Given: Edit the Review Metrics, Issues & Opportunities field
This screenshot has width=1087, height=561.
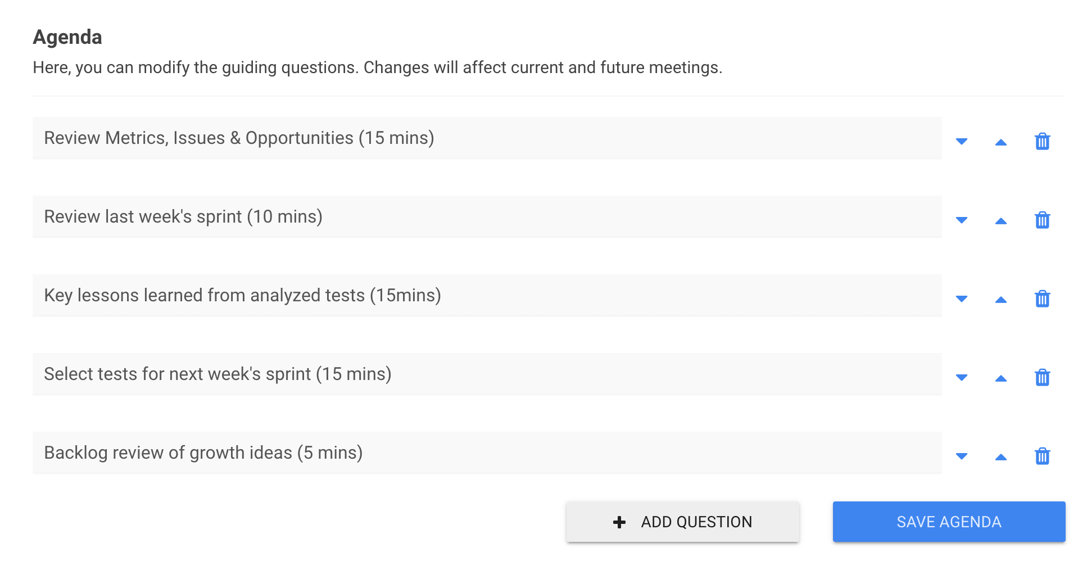Looking at the screenshot, I should point(487,138).
